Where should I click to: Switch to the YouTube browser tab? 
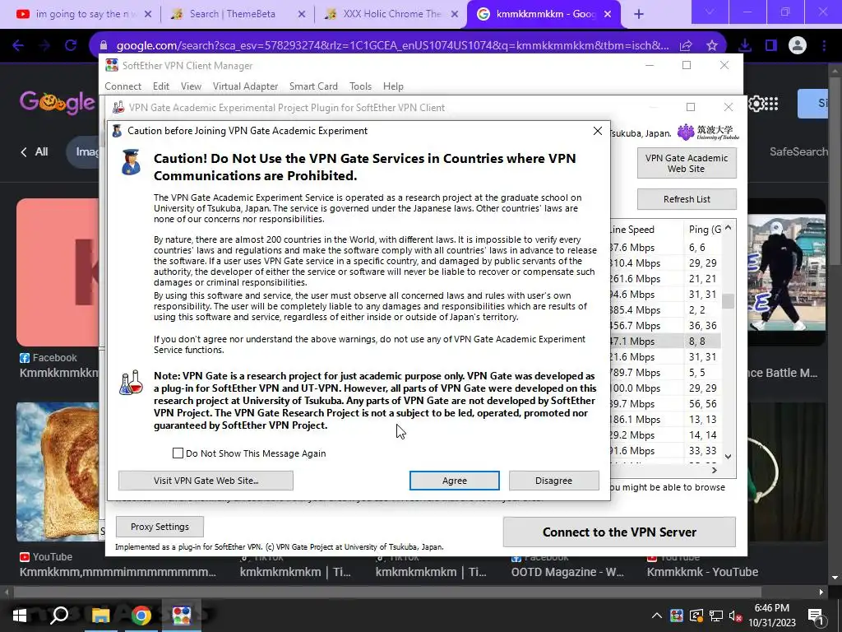[x=83, y=14]
